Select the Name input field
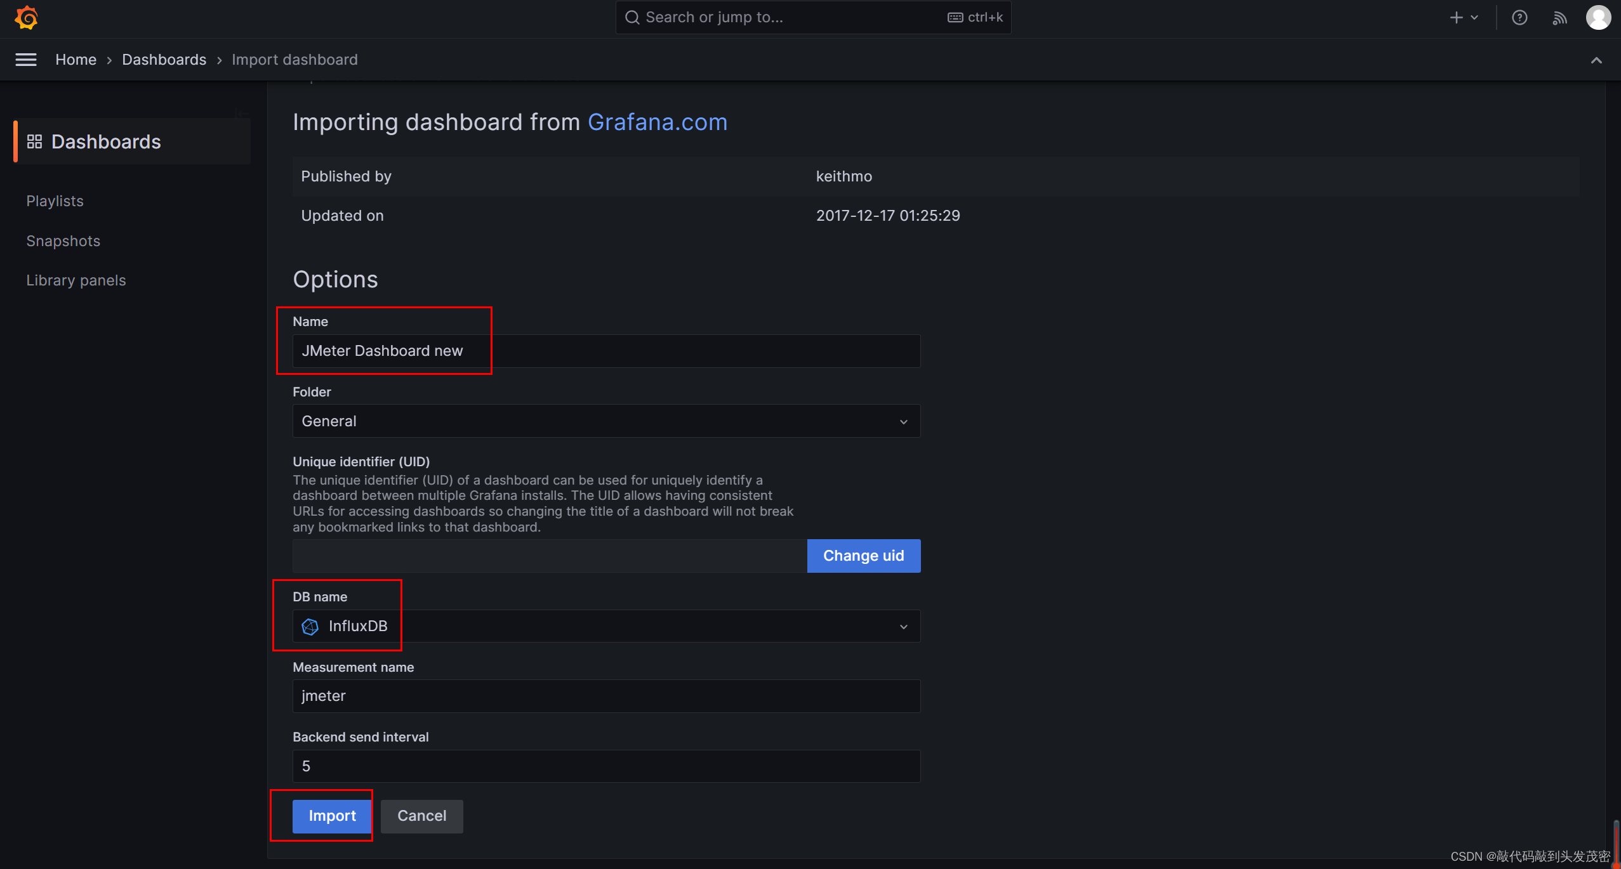 tap(605, 350)
